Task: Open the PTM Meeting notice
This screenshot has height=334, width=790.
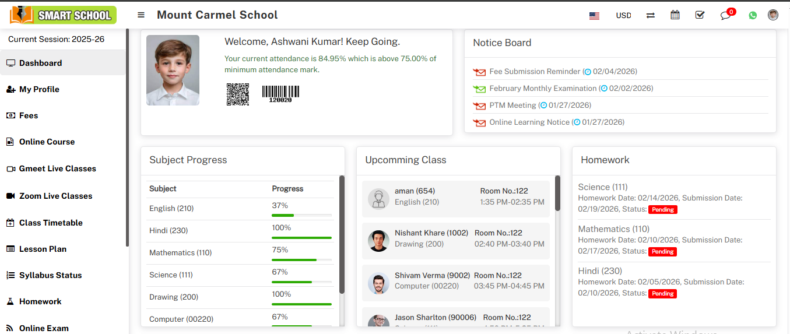Action: [512, 106]
